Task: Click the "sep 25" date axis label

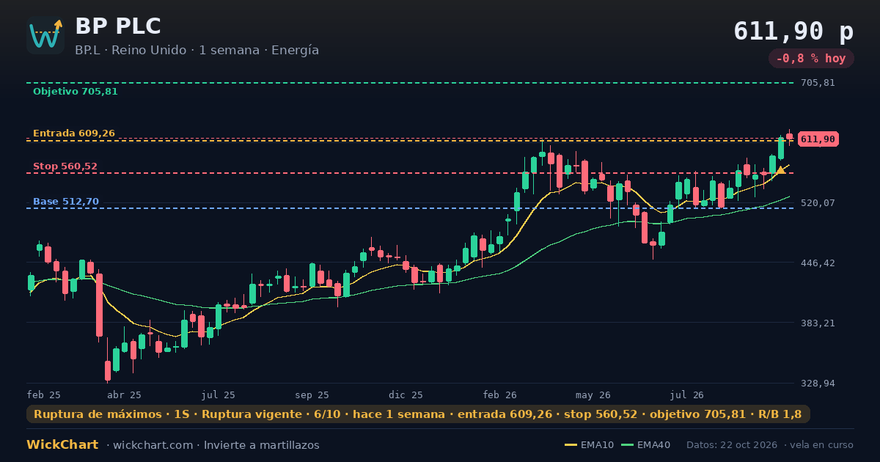Action: [x=312, y=395]
